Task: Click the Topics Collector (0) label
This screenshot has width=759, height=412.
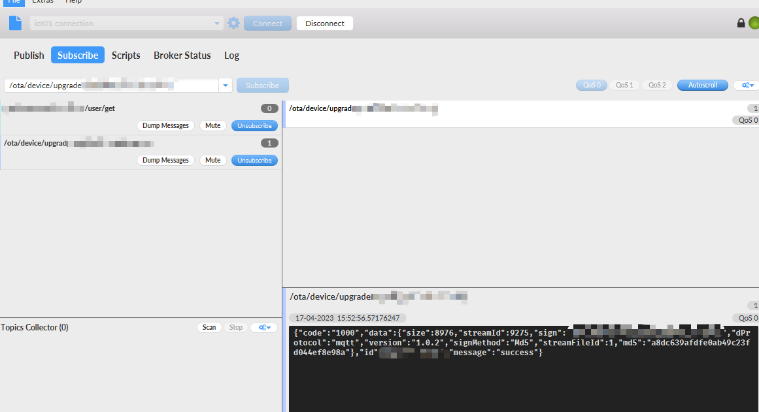Action: (35, 327)
